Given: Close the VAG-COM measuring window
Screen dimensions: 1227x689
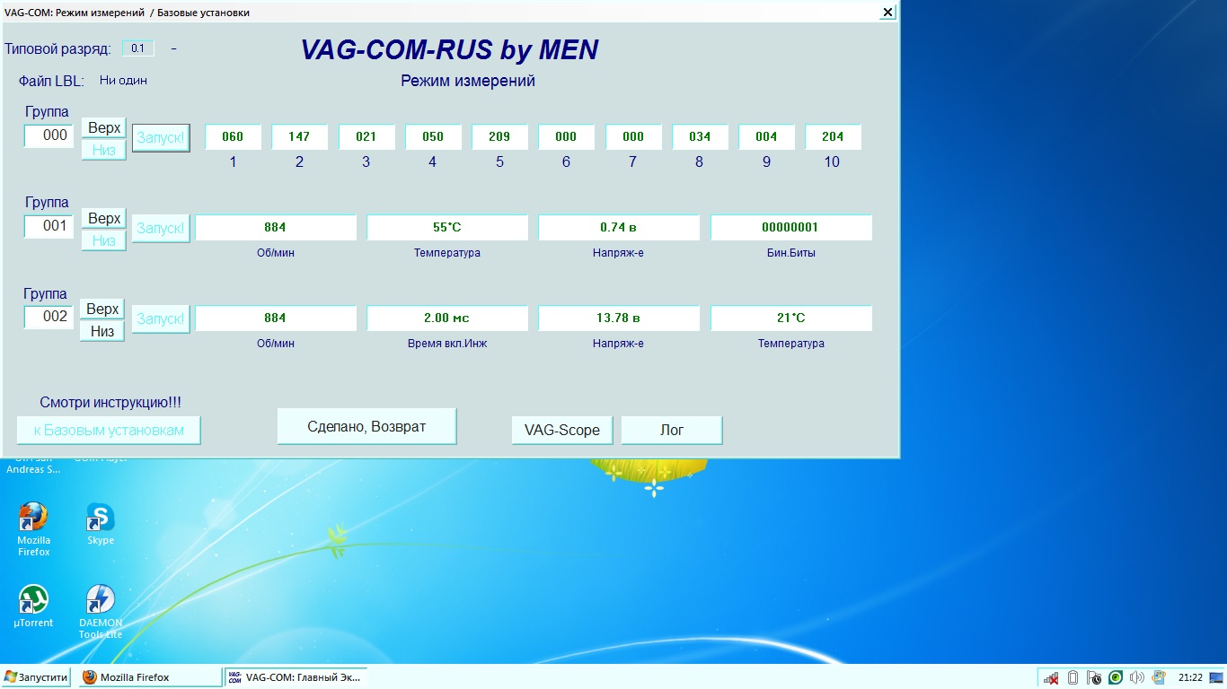Looking at the screenshot, I should click(887, 12).
